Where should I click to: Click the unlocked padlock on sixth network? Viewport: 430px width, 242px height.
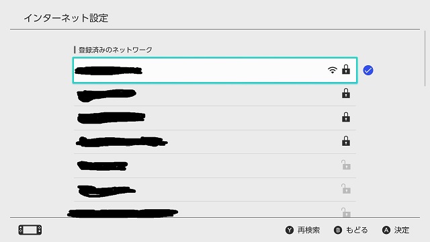pos(346,189)
